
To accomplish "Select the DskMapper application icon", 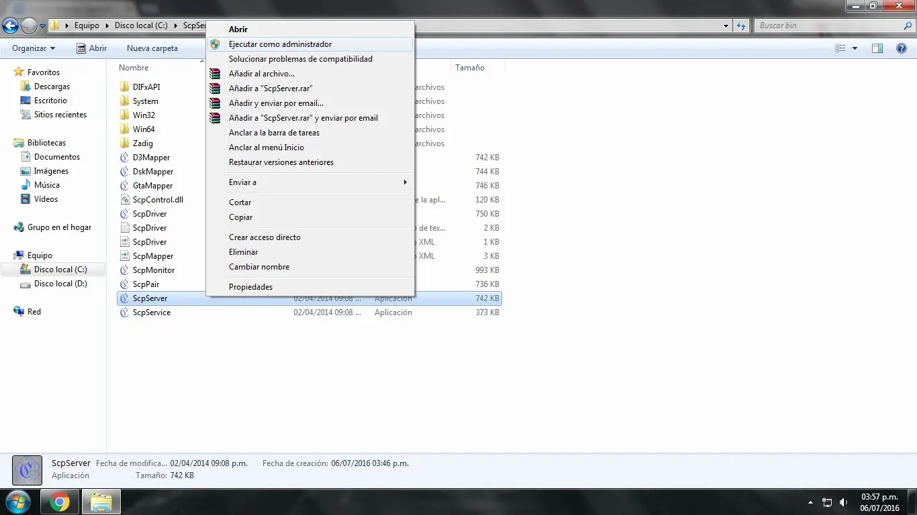I will coord(124,172).
